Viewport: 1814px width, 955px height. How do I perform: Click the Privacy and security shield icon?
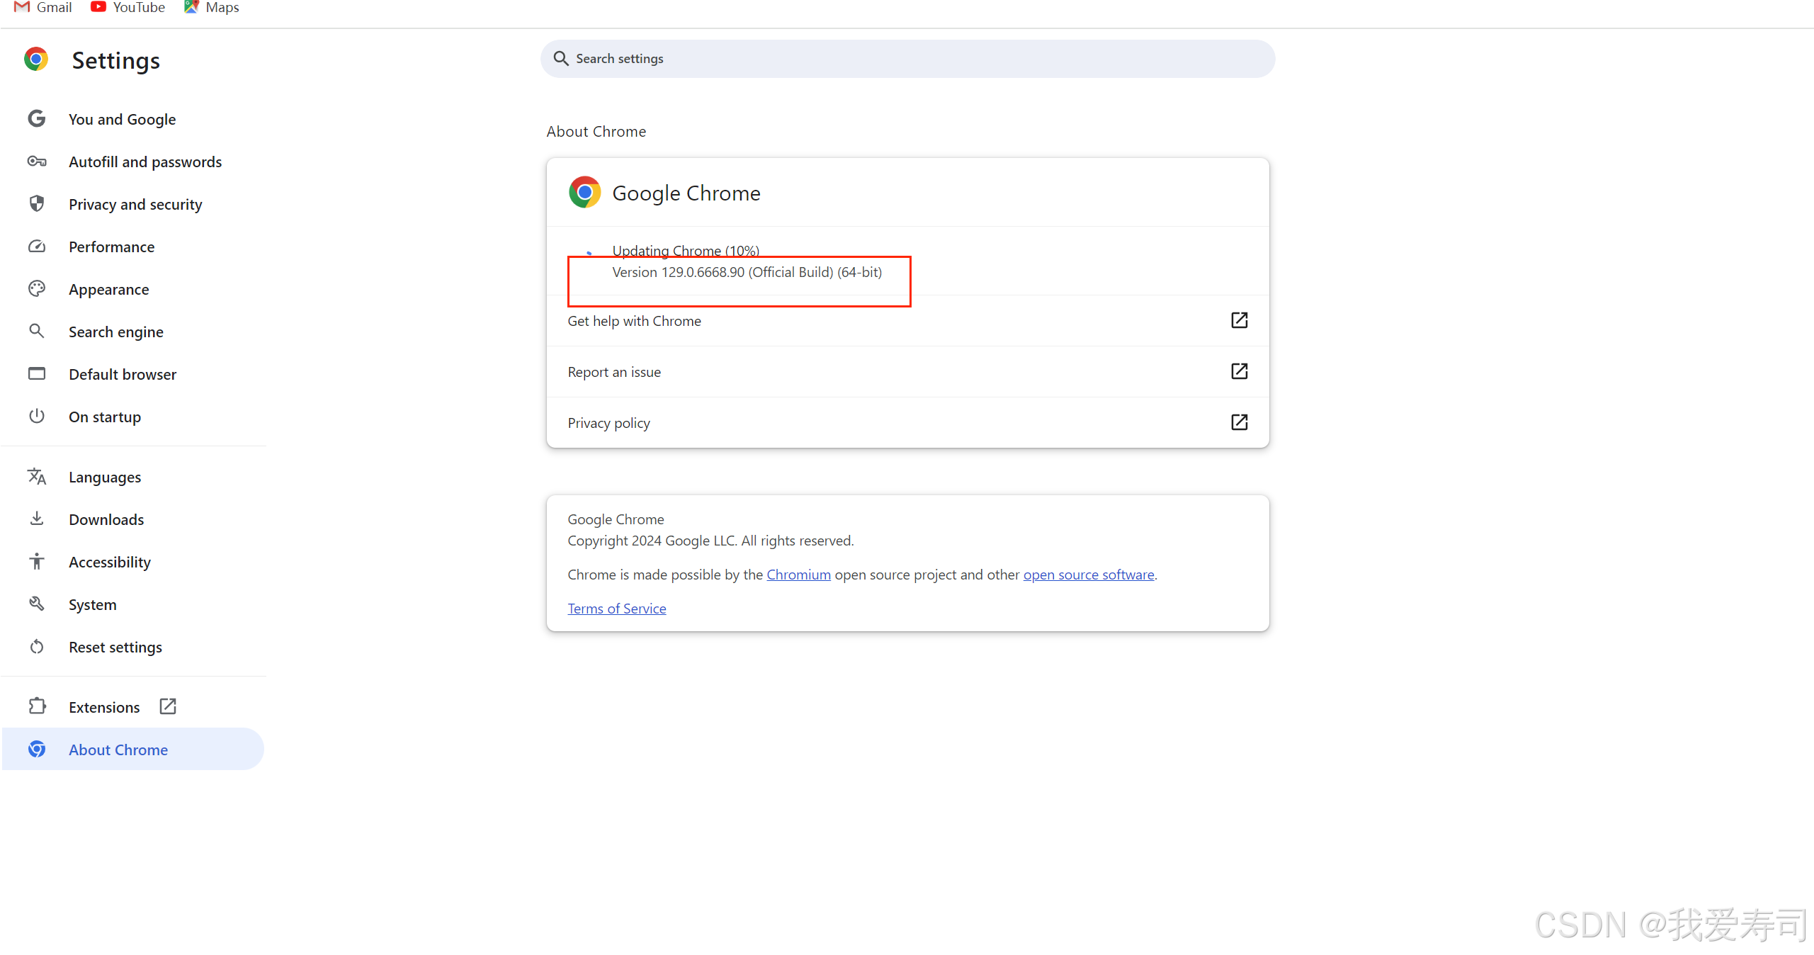point(37,204)
